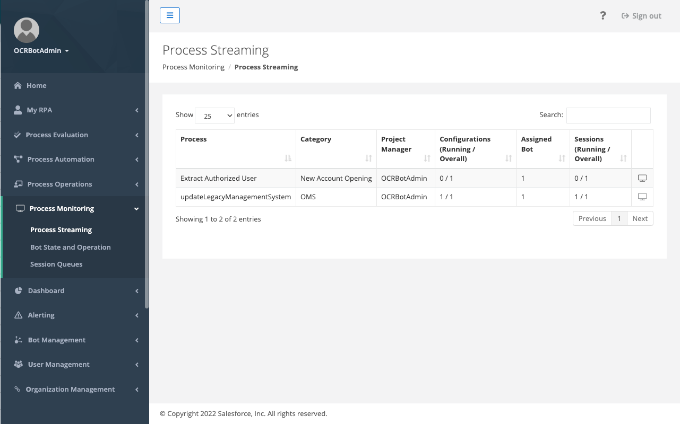Click the Process Monitoring monitor icon
Viewport: 680px width, 424px height.
(20, 208)
